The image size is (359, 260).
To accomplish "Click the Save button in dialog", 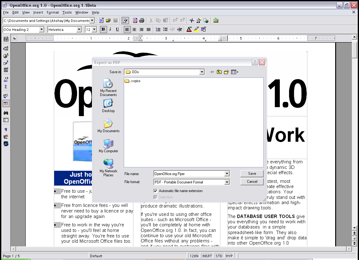I will 252,174.
